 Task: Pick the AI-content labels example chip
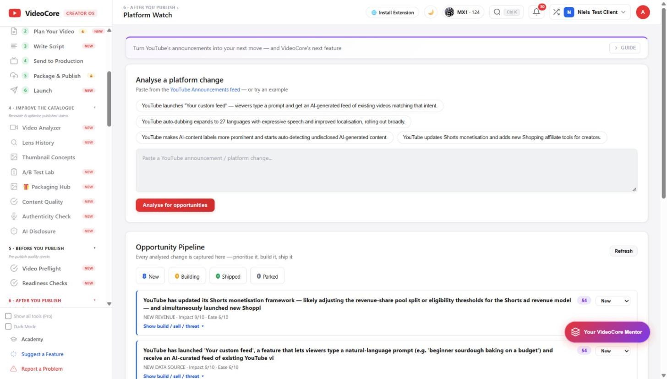(x=265, y=137)
